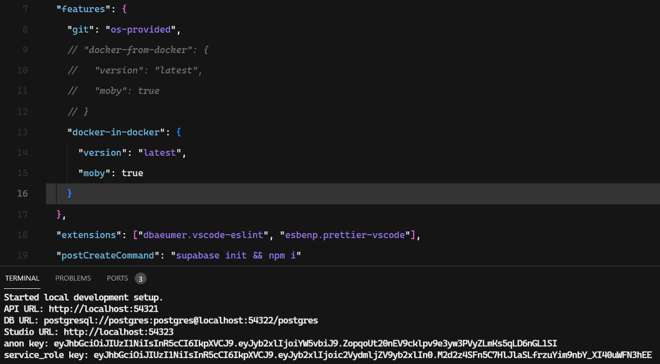The image size is (660, 364).
Task: Click opening brace after docker-in-docker
Action: coord(179,132)
